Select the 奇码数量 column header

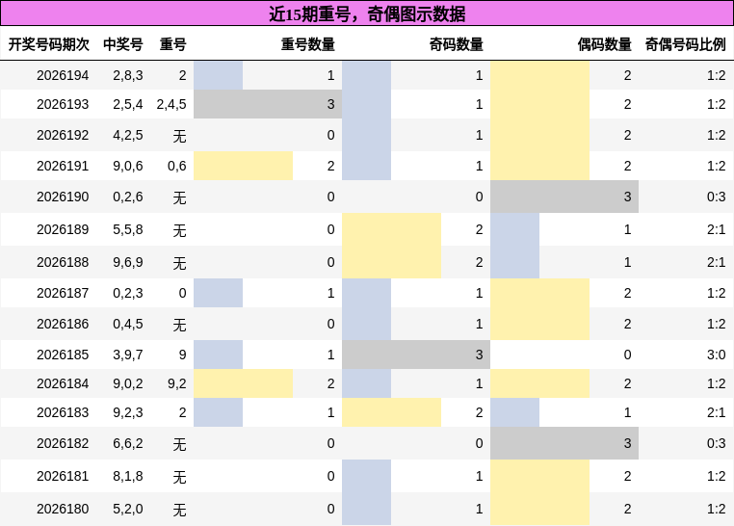coord(457,44)
